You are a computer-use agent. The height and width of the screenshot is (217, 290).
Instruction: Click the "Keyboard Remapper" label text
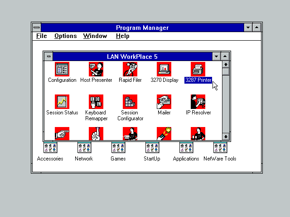point(96,116)
